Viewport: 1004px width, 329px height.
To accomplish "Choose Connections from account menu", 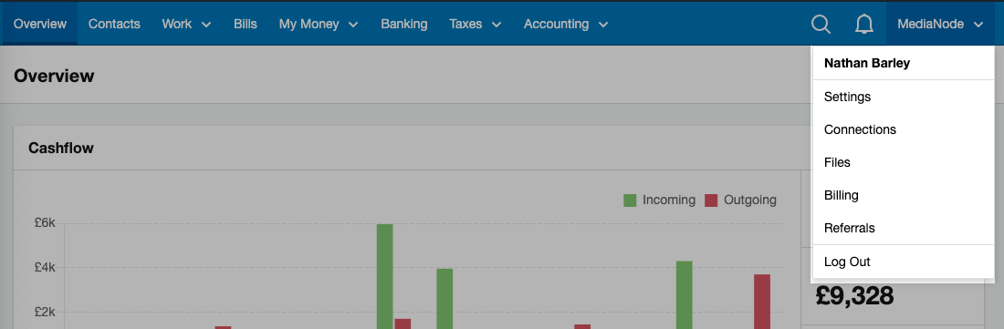I will pyautogui.click(x=903, y=129).
